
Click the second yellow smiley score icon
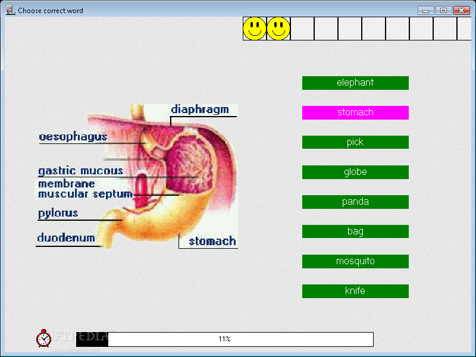coord(278,29)
